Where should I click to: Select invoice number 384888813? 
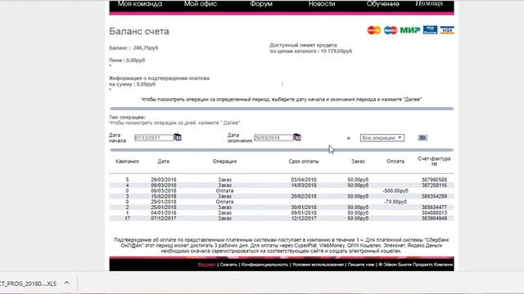(x=434, y=212)
